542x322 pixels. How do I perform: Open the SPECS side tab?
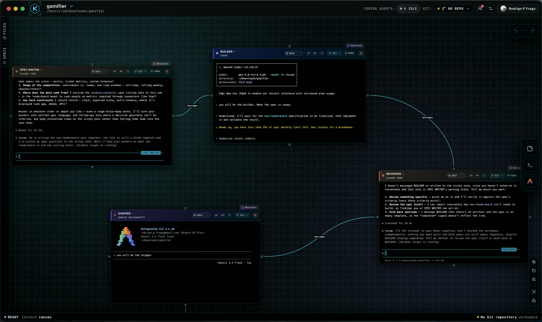pyautogui.click(x=5, y=56)
